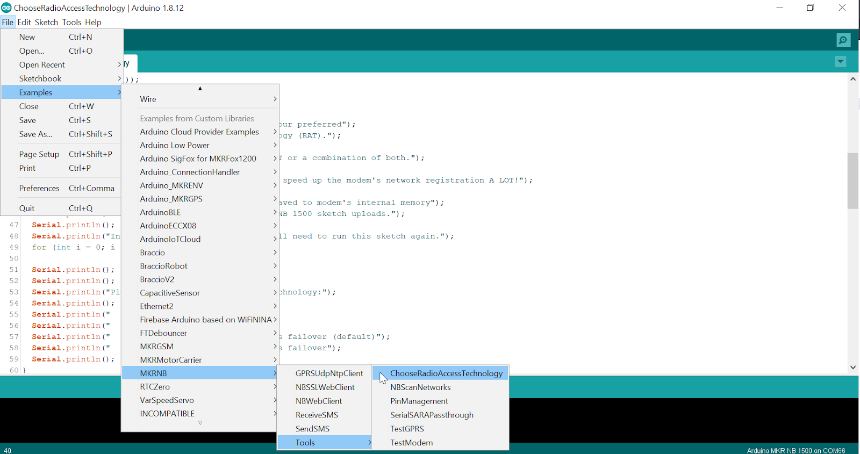Open Firebase Arduino based on WiFiNINA examples

200,320
